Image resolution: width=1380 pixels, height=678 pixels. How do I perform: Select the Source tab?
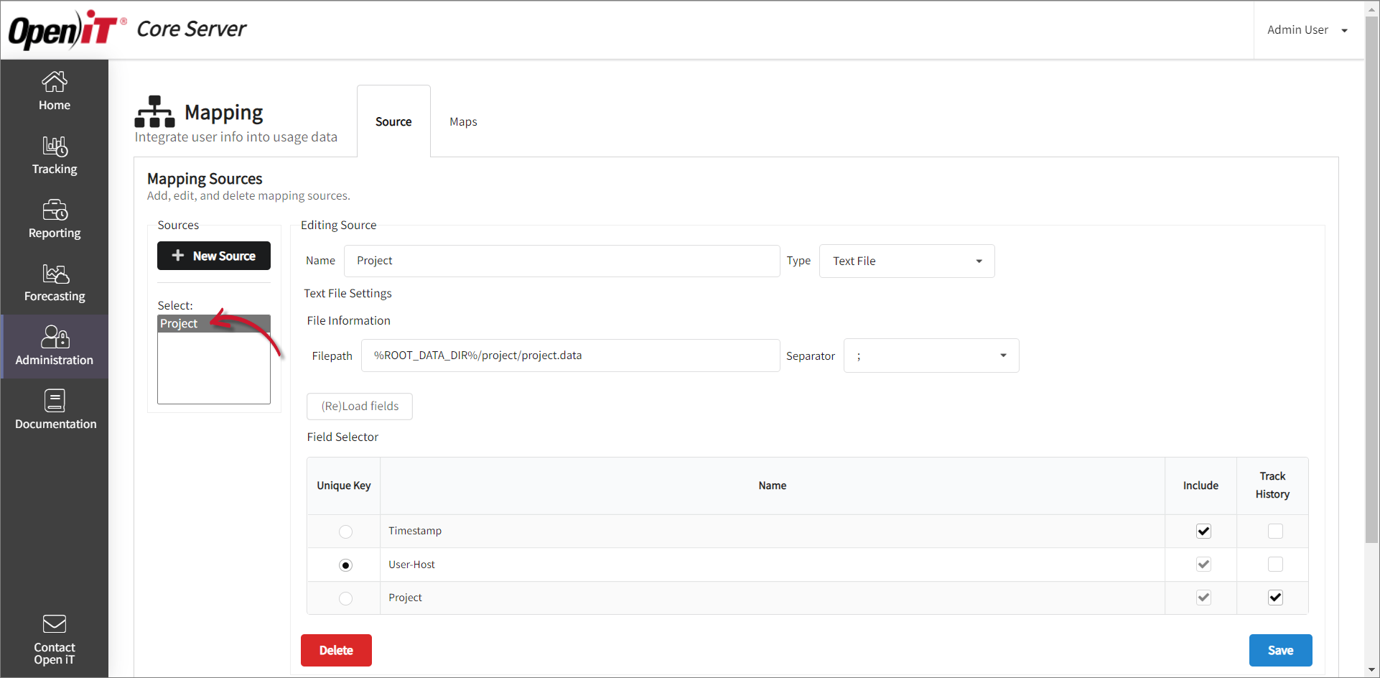pyautogui.click(x=393, y=121)
